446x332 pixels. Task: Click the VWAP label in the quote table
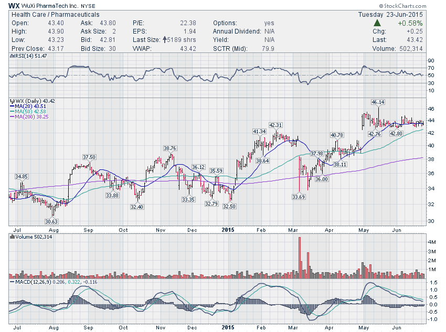[142, 49]
